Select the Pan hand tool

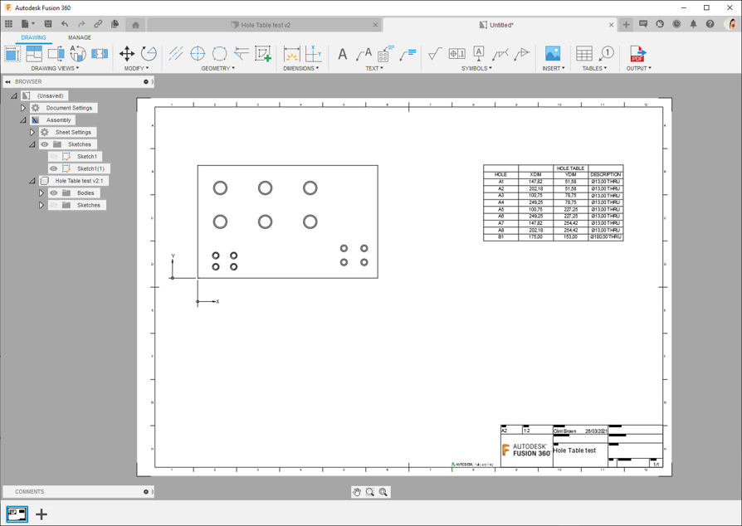[x=357, y=492]
